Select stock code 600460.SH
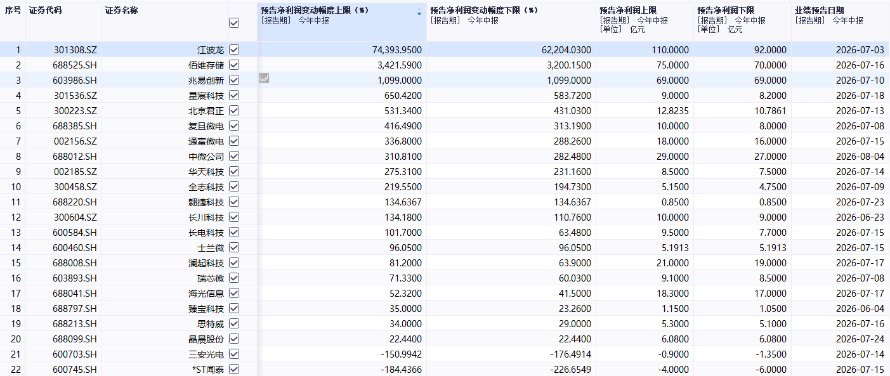Viewport: 890px width, 376px height. [75, 247]
